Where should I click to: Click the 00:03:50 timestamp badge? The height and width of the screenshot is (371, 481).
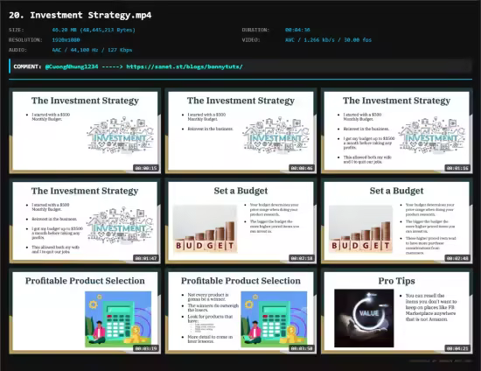[x=302, y=348]
